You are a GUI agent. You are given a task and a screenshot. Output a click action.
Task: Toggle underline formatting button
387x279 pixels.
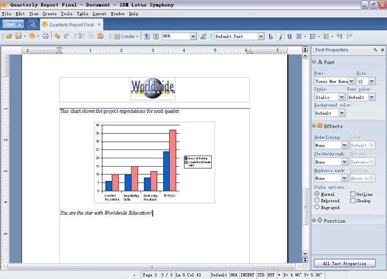coord(290,37)
